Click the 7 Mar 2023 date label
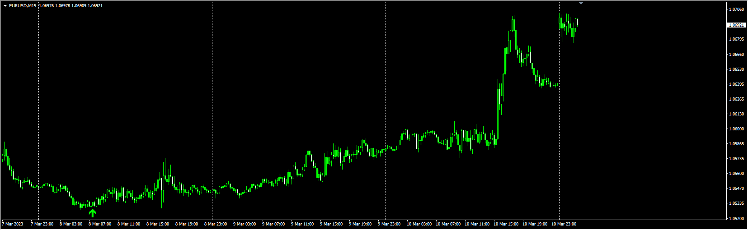 (13, 224)
